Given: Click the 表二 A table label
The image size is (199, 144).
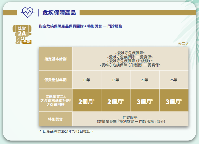Looking at the screenshot, I should [x=183, y=44].
